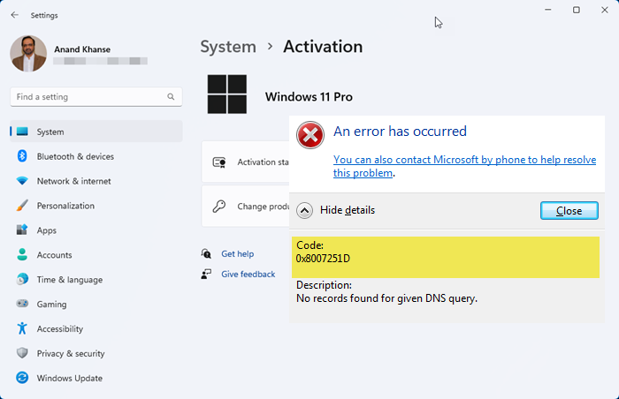The width and height of the screenshot is (619, 399).
Task: Open the Give feedback link
Action: (248, 275)
